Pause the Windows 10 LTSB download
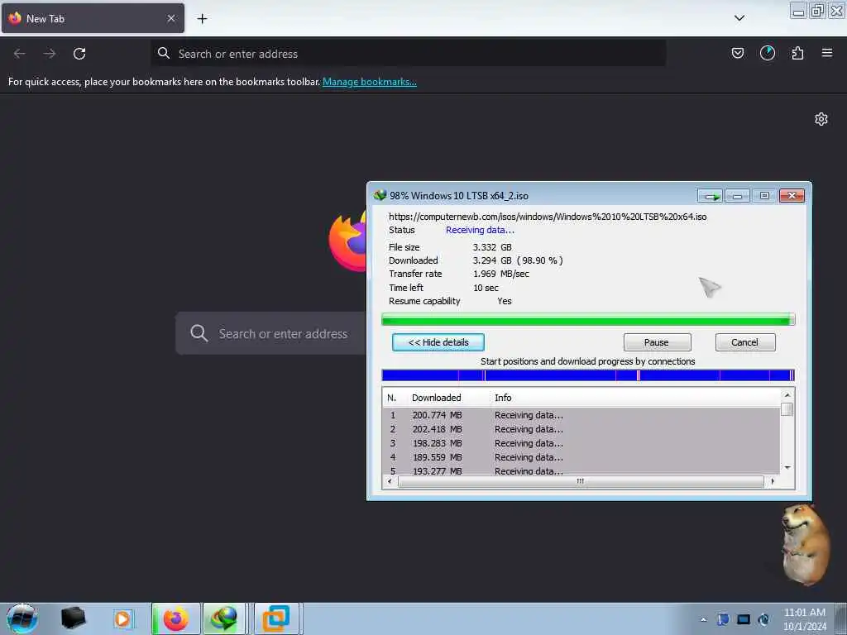The height and width of the screenshot is (635, 847). point(657,342)
